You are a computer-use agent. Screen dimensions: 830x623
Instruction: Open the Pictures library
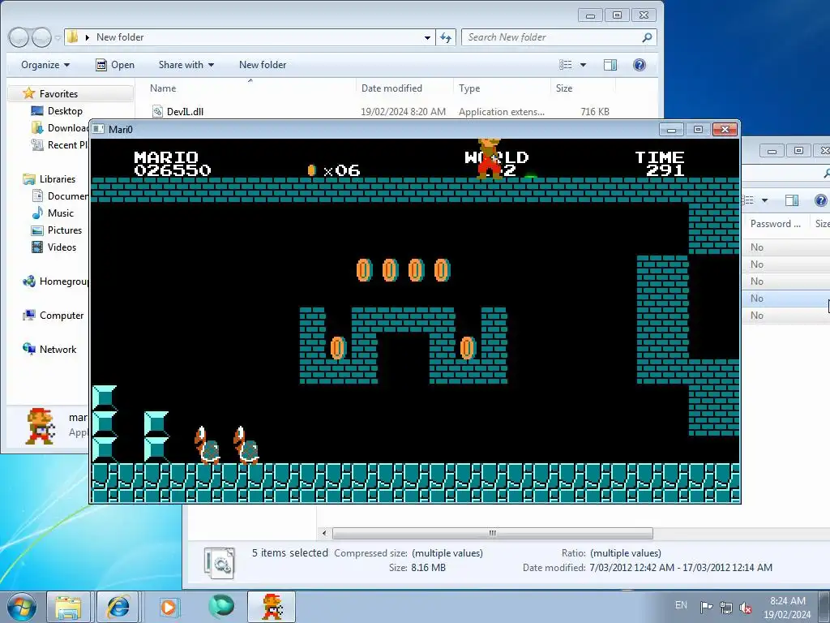65,230
